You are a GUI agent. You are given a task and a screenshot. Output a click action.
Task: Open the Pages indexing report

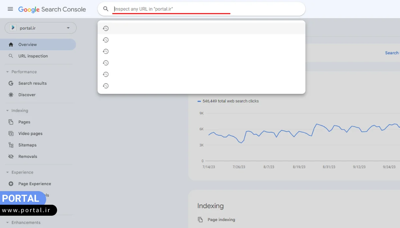coord(24,122)
